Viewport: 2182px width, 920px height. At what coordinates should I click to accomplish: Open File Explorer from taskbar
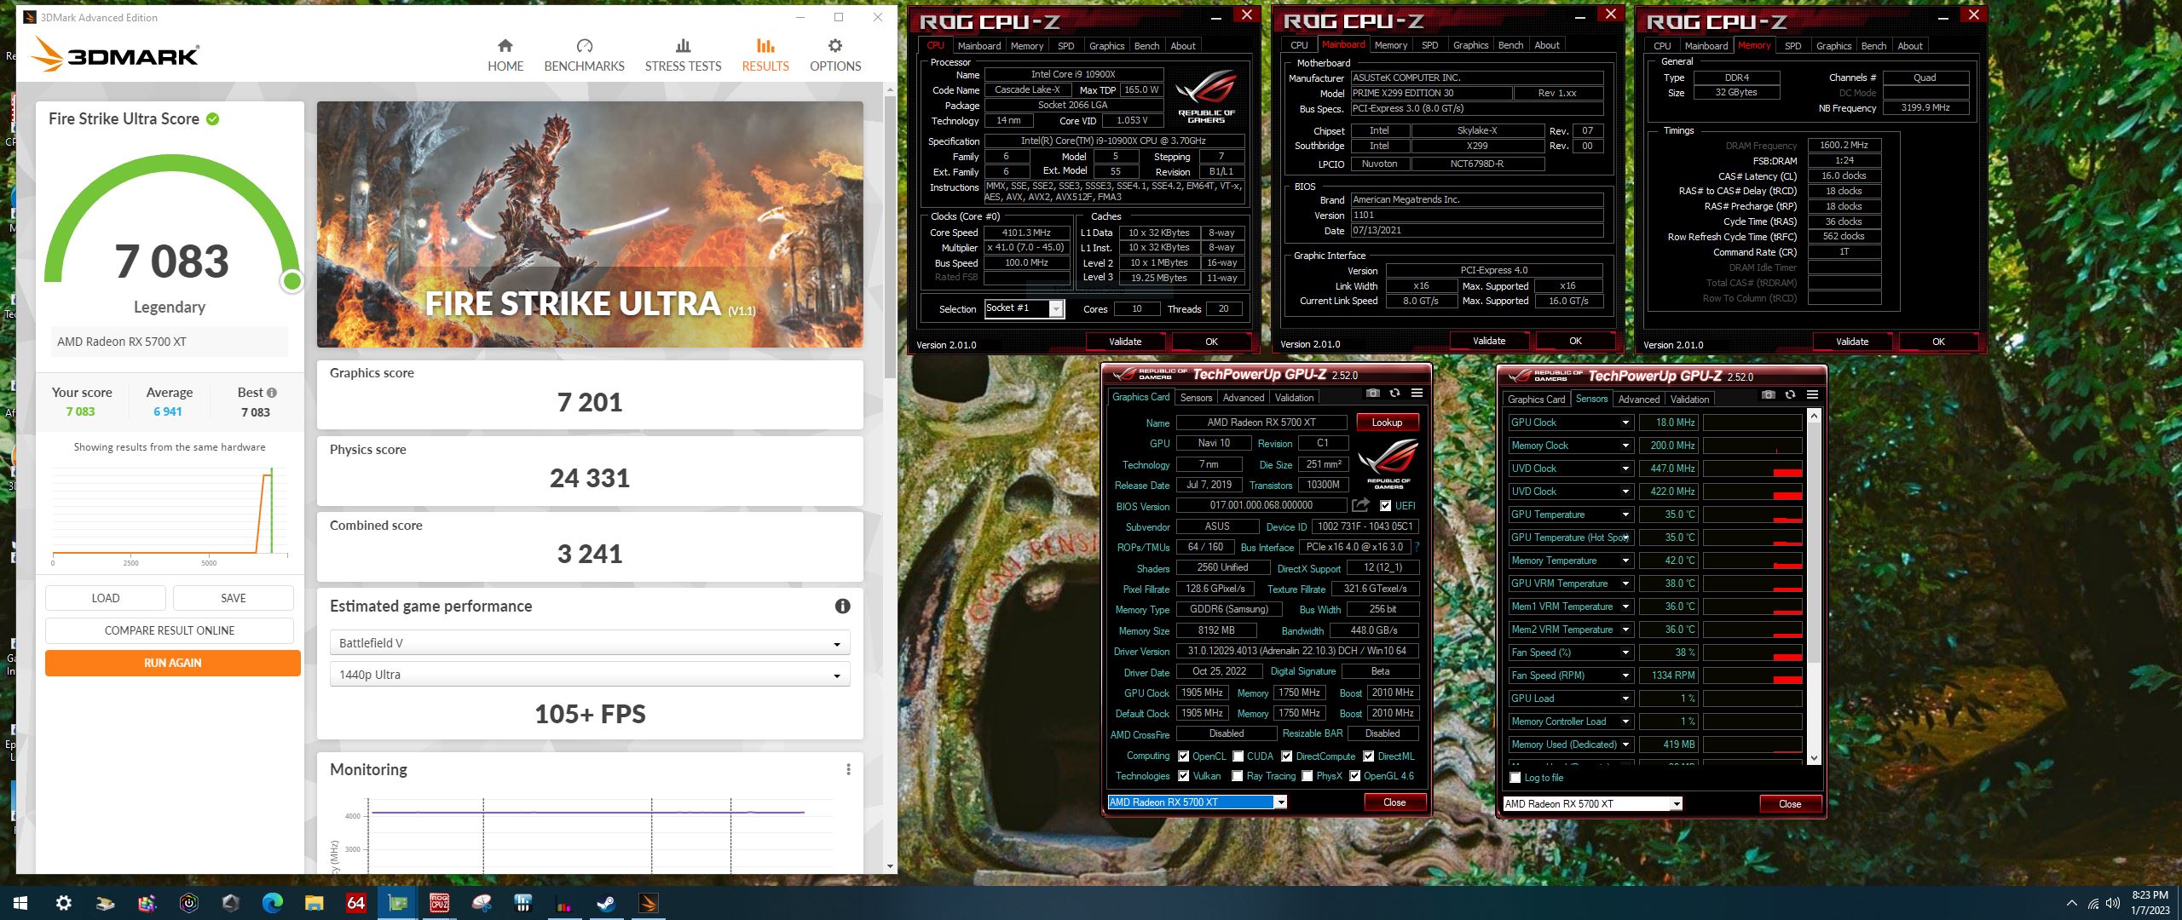tap(315, 903)
